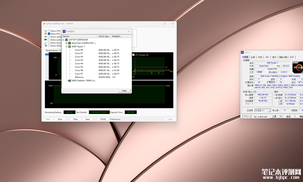The image size is (303, 182).
Task: Click the 工具 button in CPU-Z
Action: pyautogui.click(x=274, y=116)
